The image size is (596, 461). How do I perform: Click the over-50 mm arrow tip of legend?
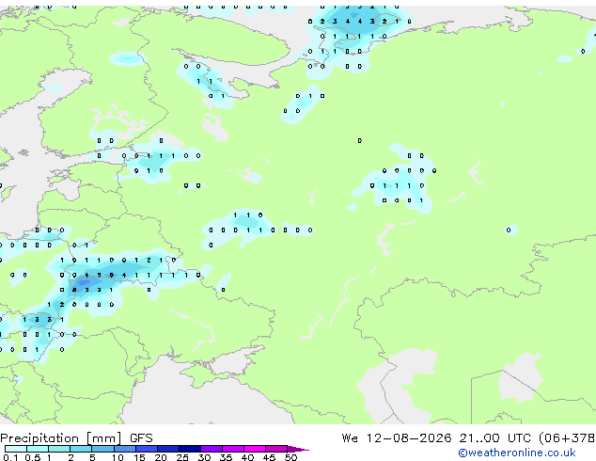point(298,449)
